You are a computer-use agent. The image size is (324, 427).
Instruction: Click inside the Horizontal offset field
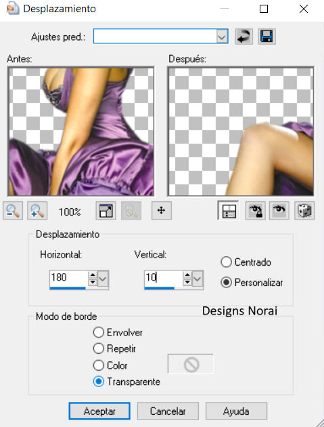point(68,278)
